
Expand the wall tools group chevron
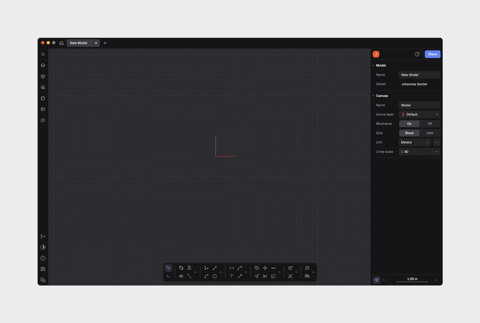click(195, 272)
